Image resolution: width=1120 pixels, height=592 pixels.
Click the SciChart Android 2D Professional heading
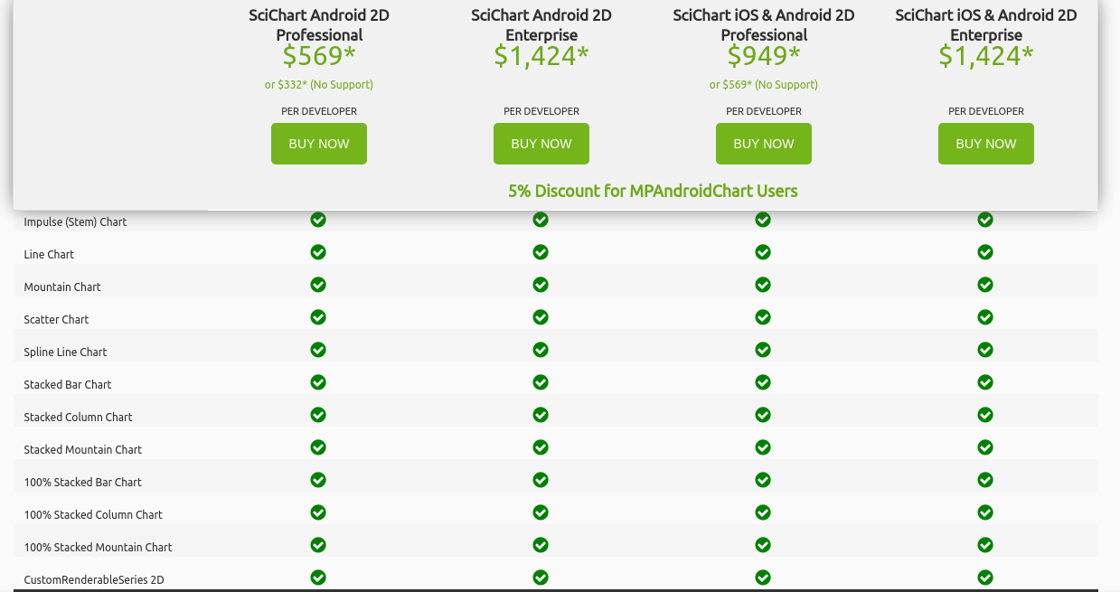pyautogui.click(x=319, y=24)
